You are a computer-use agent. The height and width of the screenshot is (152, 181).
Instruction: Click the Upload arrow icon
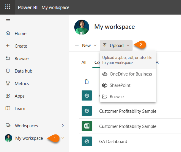pyautogui.click(x=105, y=46)
